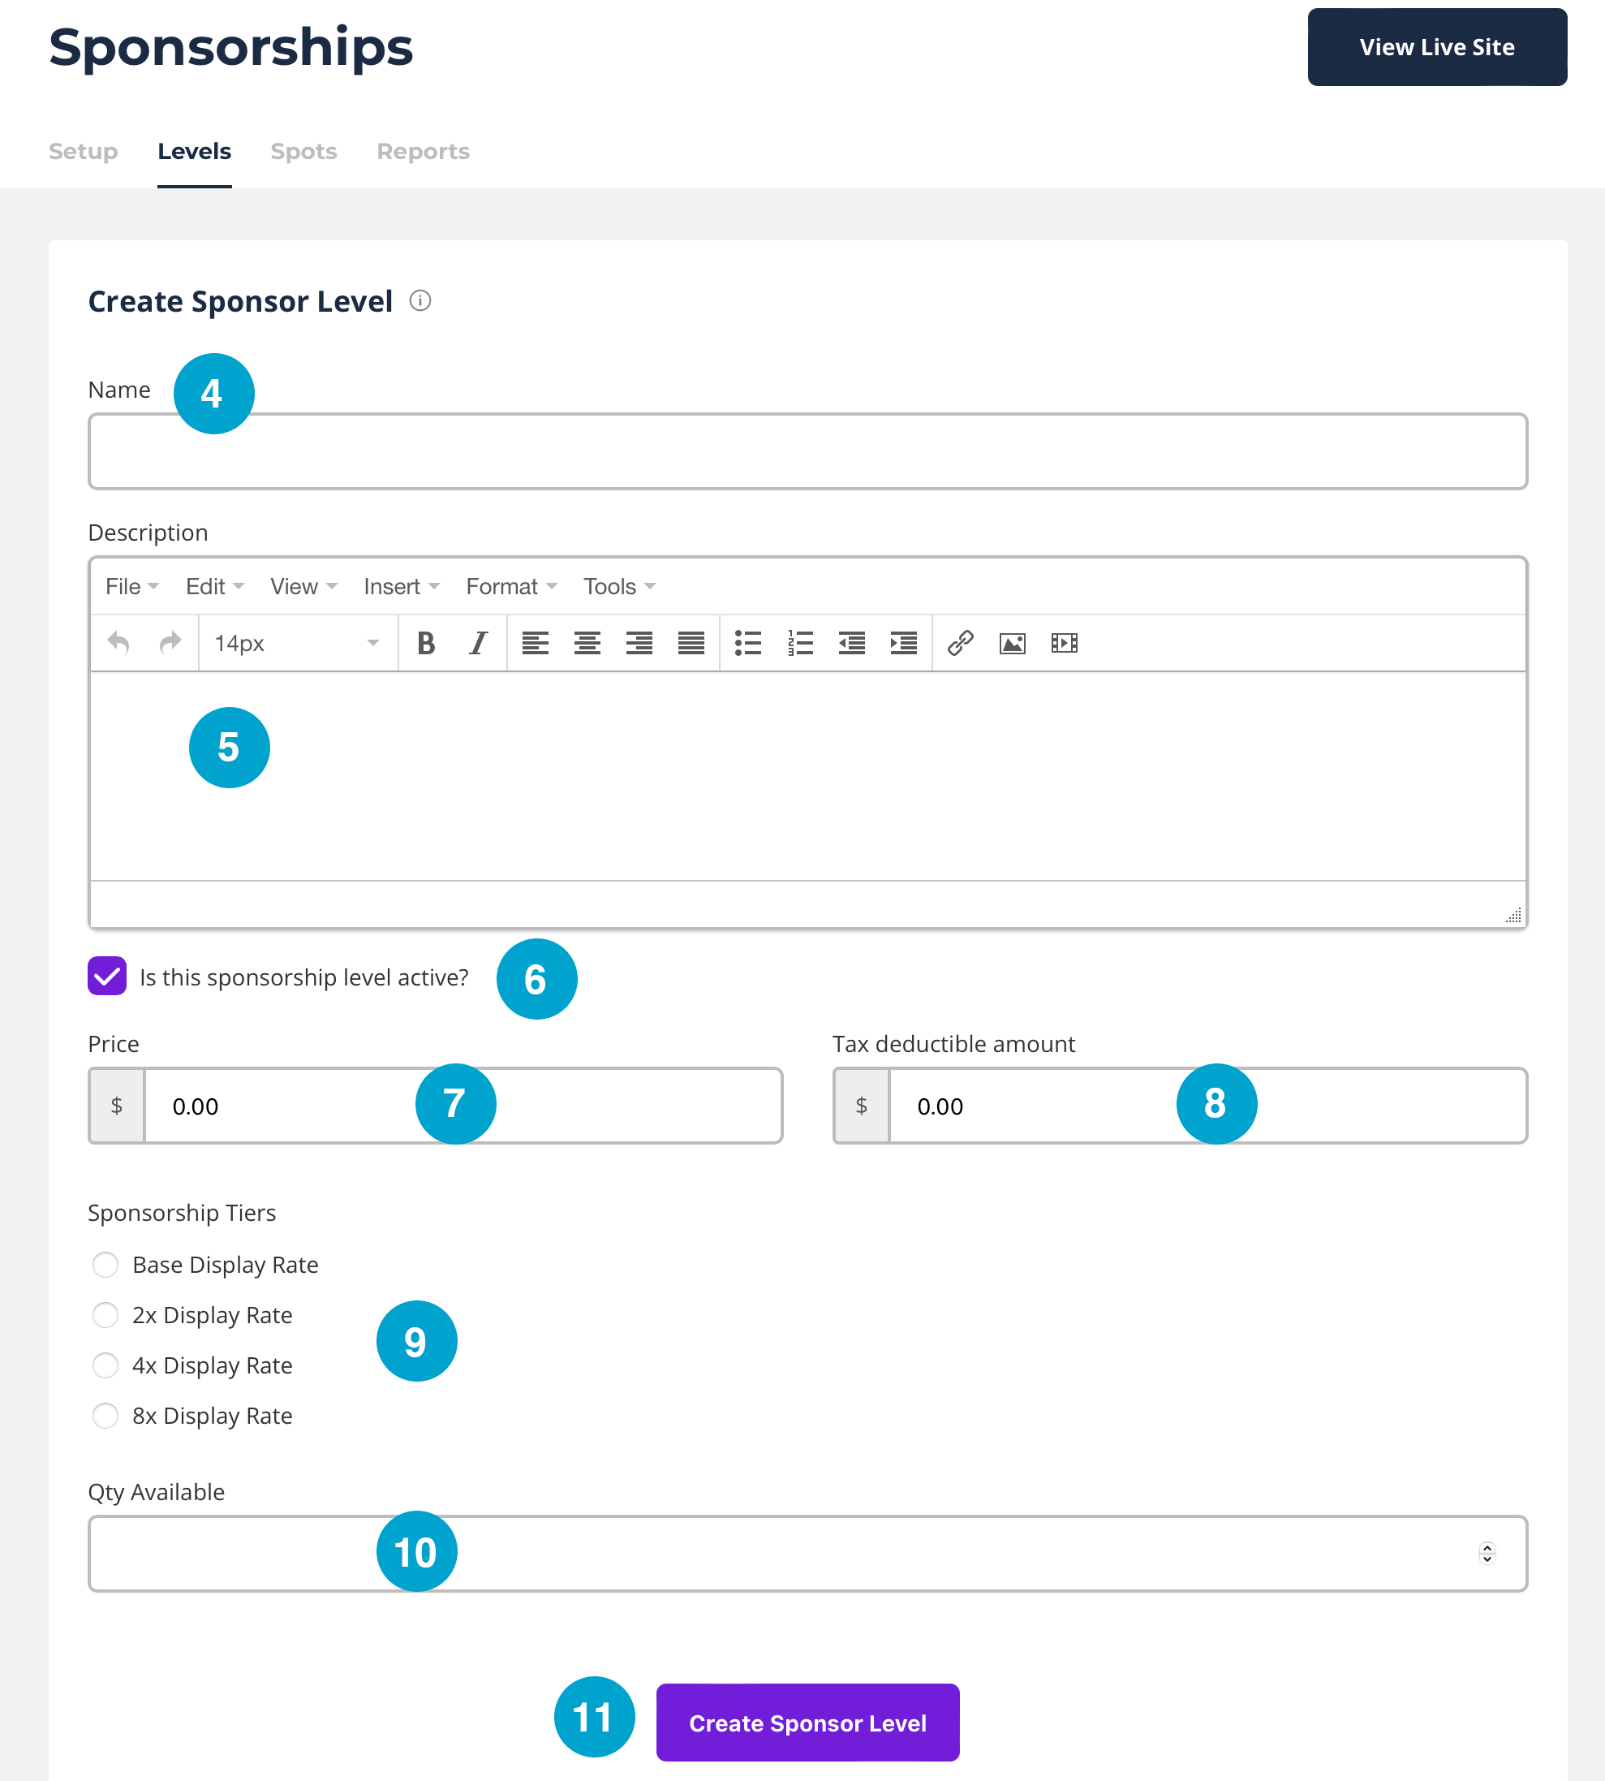
Task: Insert a numbered list
Action: tap(800, 643)
